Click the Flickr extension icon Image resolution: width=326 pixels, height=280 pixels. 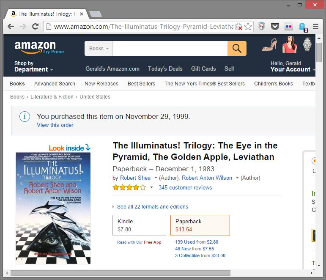point(288,27)
